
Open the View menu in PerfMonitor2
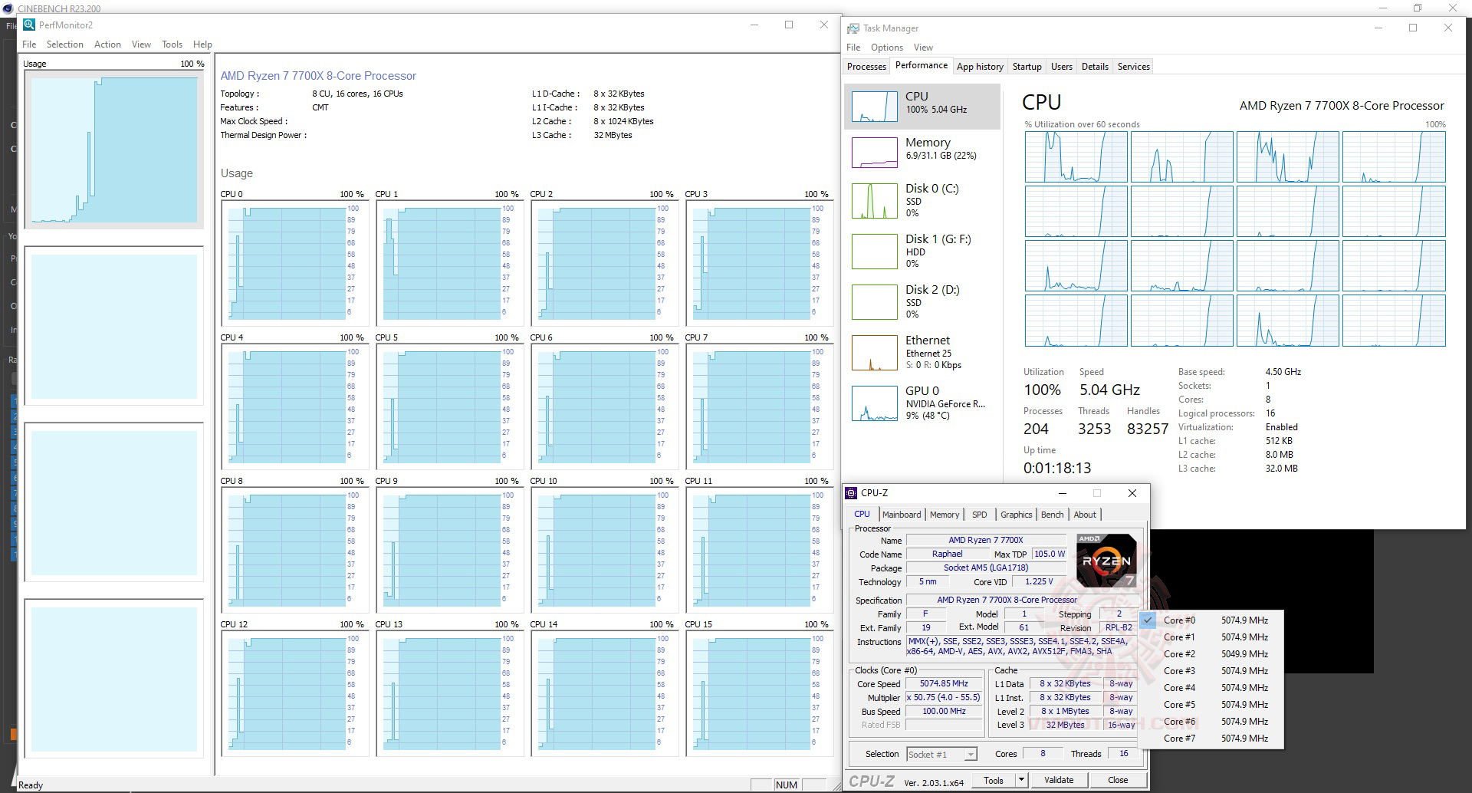[x=141, y=44]
